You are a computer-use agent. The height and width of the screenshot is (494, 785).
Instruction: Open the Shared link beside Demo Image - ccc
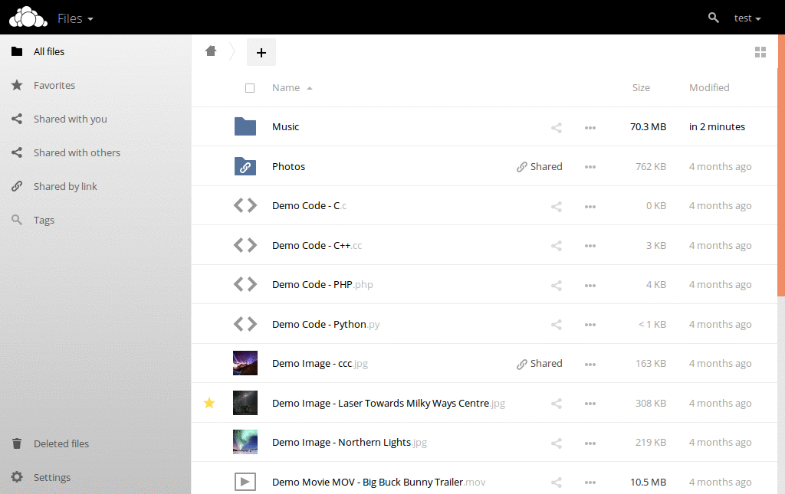coord(539,363)
